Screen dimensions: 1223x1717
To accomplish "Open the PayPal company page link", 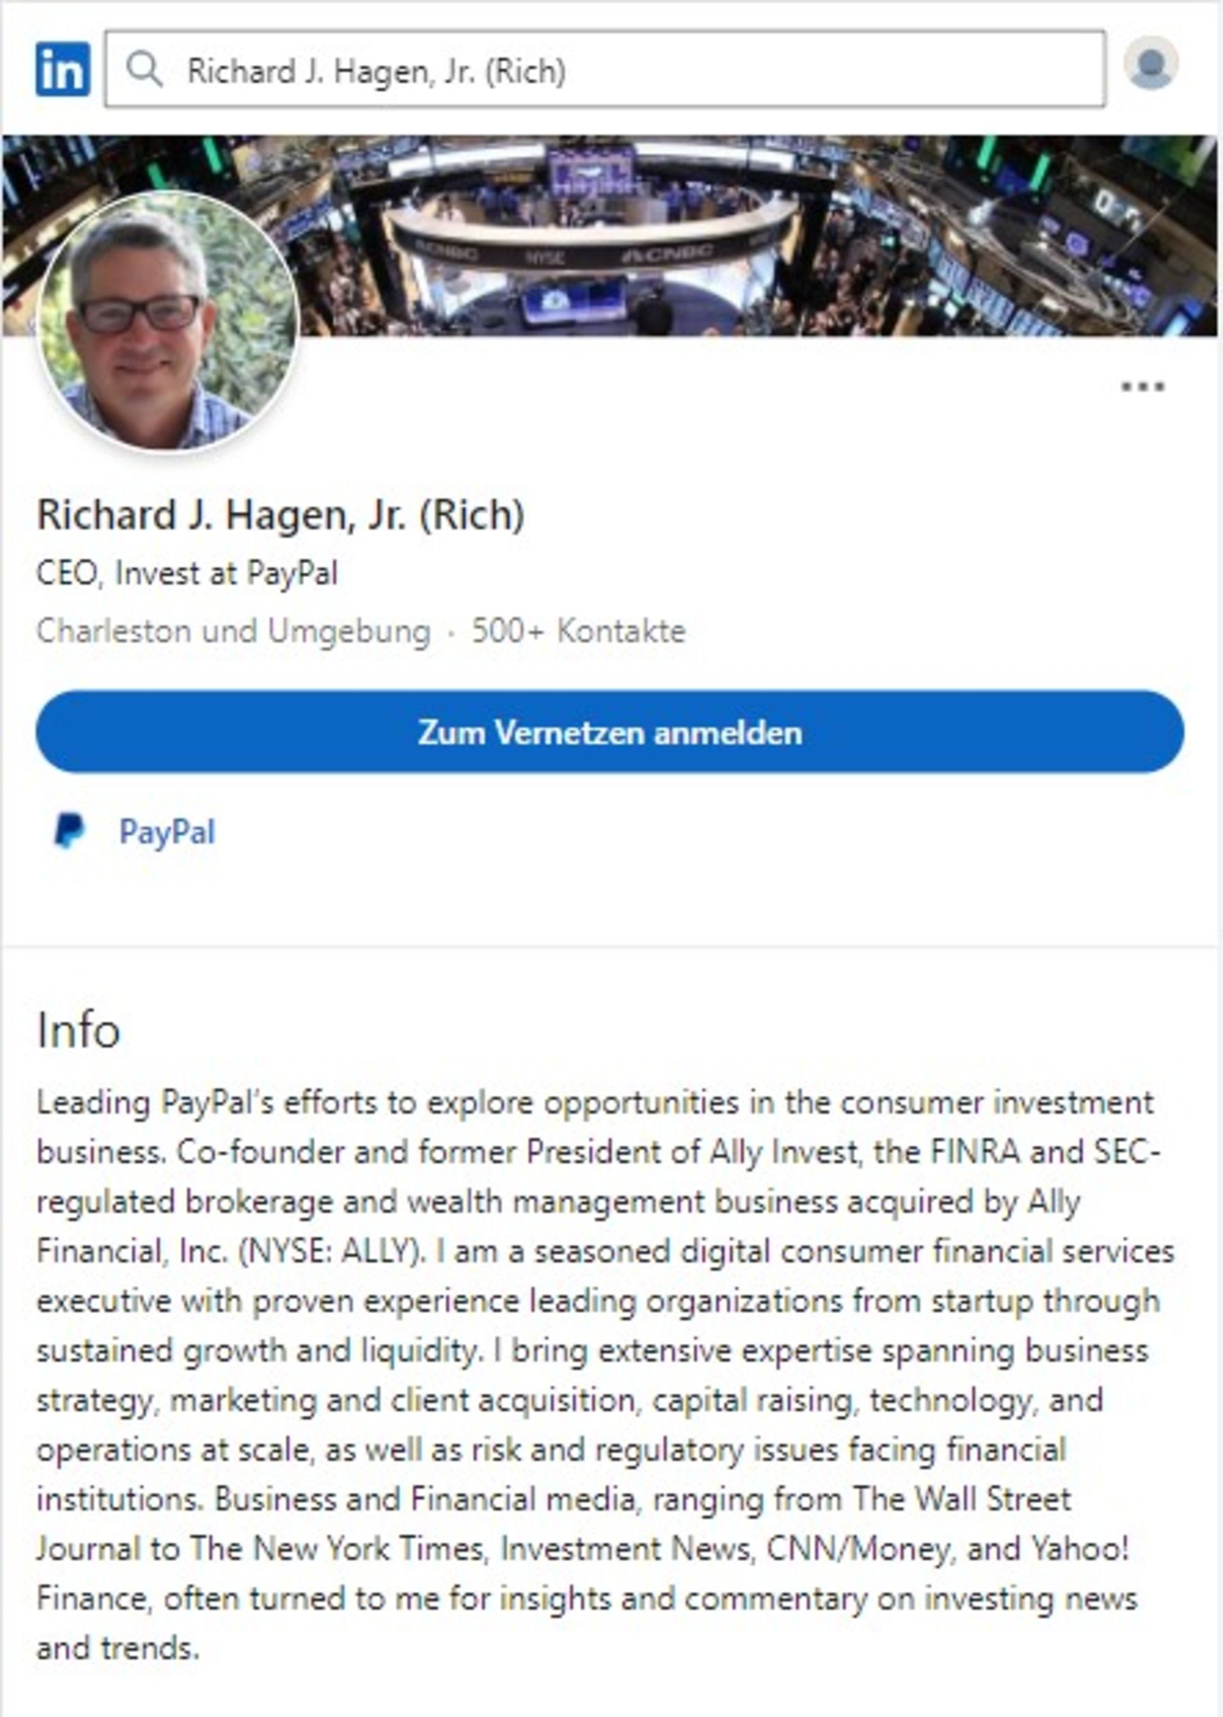I will click(x=167, y=831).
